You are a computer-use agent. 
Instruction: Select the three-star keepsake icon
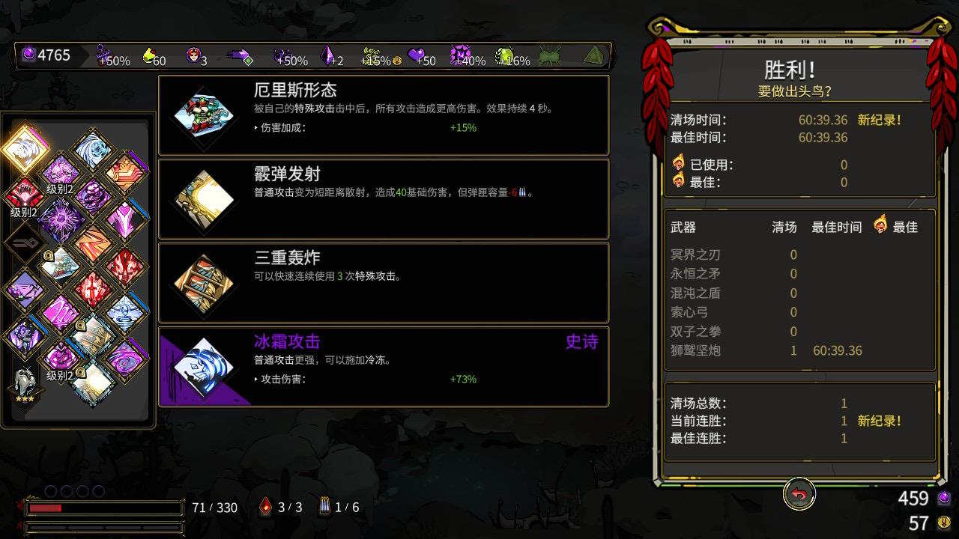point(25,384)
